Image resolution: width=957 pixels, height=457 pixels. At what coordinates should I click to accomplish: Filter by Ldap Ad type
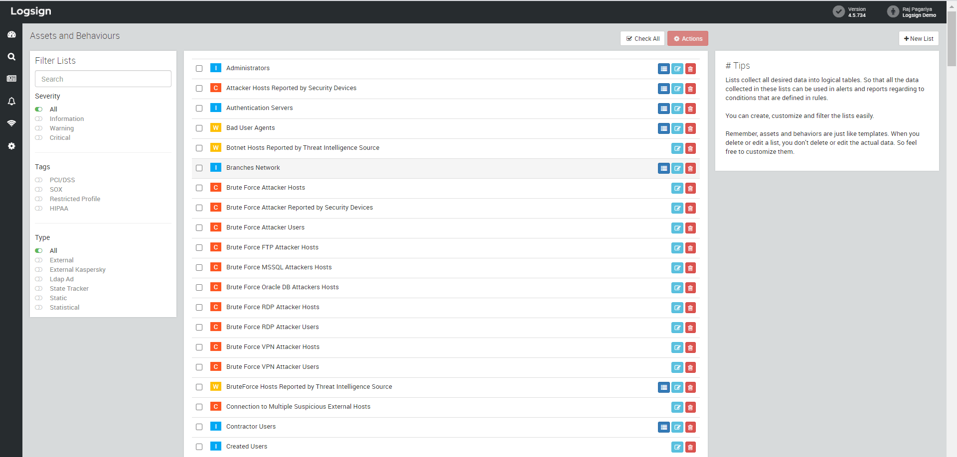[x=39, y=279]
